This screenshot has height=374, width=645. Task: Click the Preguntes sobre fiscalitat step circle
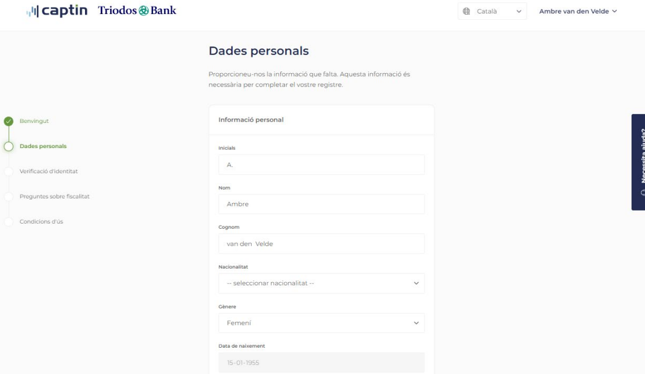point(9,197)
